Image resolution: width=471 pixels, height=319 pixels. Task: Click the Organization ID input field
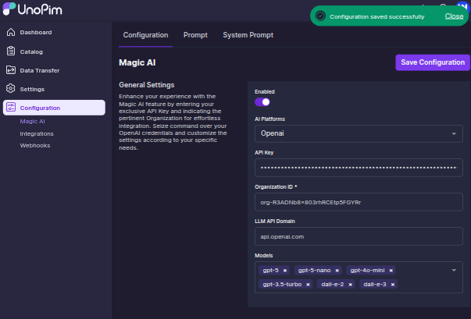pyautogui.click(x=359, y=202)
